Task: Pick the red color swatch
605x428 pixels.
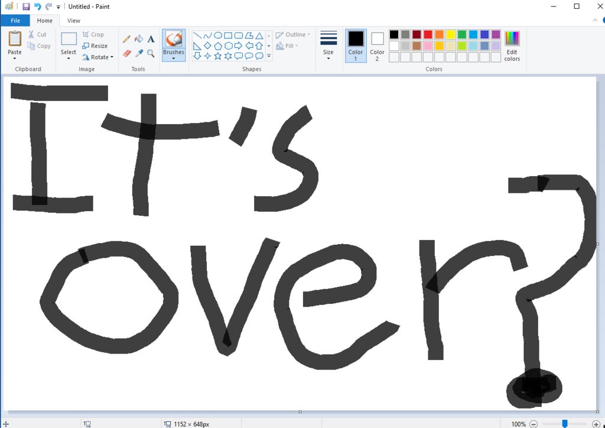Action: [428, 34]
